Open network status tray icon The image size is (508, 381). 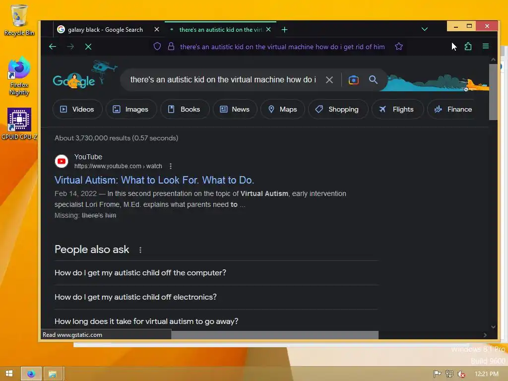tap(449, 374)
